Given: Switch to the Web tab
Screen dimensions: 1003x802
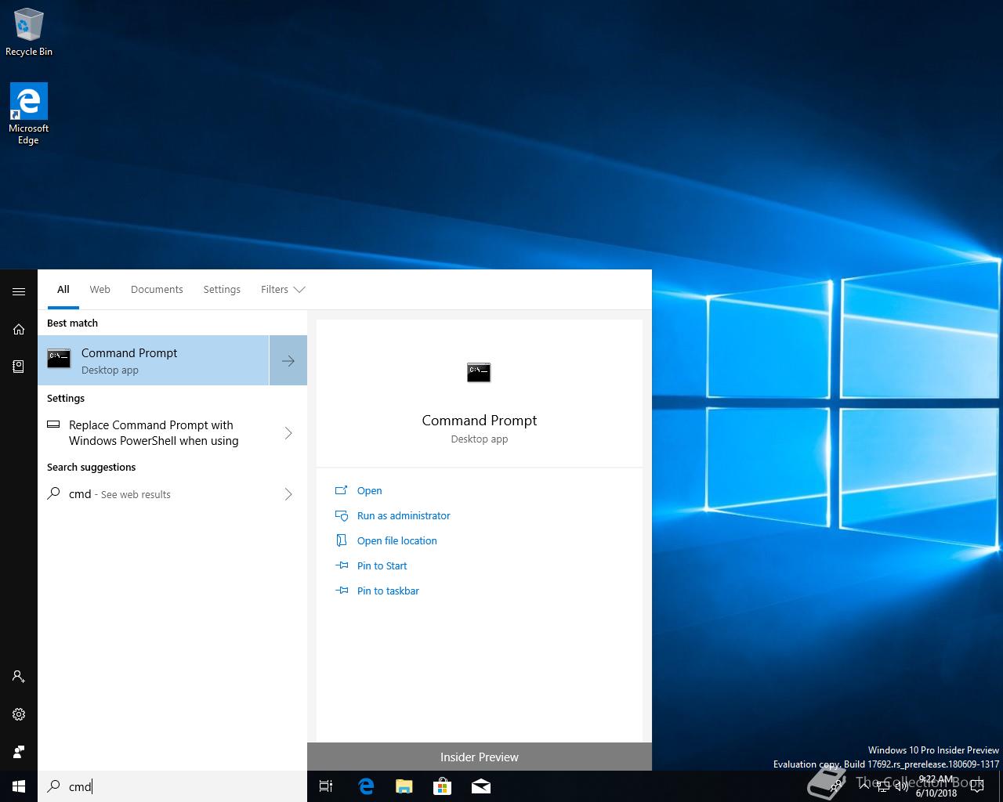Looking at the screenshot, I should click(x=100, y=289).
